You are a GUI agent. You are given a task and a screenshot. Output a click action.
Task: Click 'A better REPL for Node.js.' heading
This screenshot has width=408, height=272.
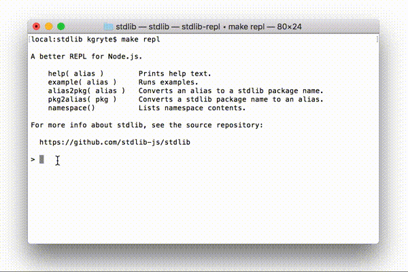pos(86,56)
